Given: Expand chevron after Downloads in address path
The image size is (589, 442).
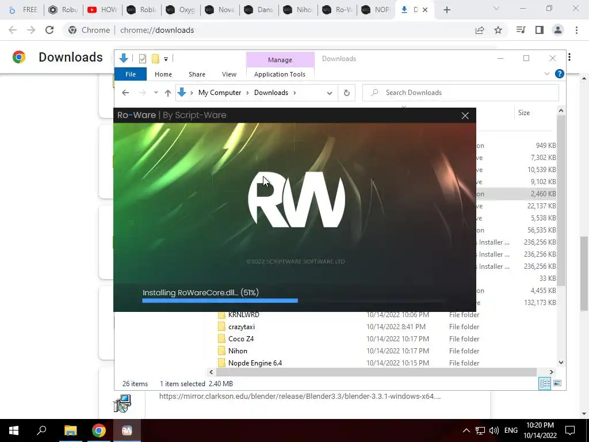Looking at the screenshot, I should click(294, 93).
